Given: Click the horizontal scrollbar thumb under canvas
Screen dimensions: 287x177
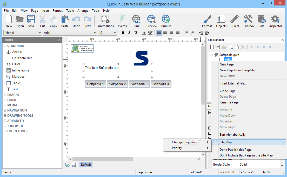Looking at the screenshot, I should (x=103, y=159).
